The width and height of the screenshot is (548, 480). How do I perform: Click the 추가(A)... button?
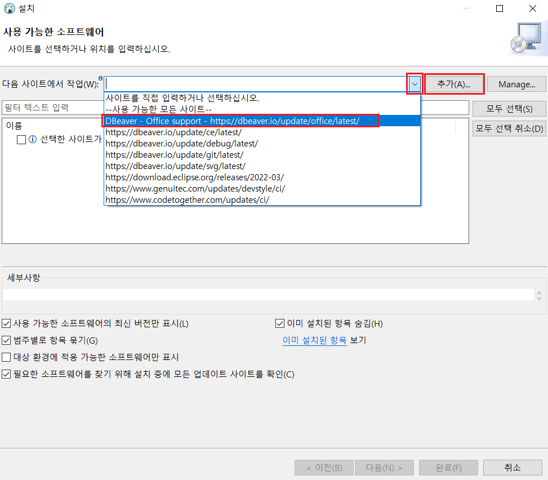click(454, 84)
